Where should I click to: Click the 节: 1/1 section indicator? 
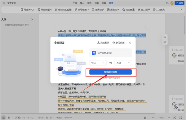(31, 118)
